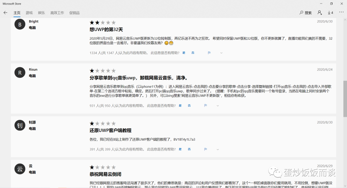
Task: Expand the chevron under Risun's review
Action: click(218, 105)
